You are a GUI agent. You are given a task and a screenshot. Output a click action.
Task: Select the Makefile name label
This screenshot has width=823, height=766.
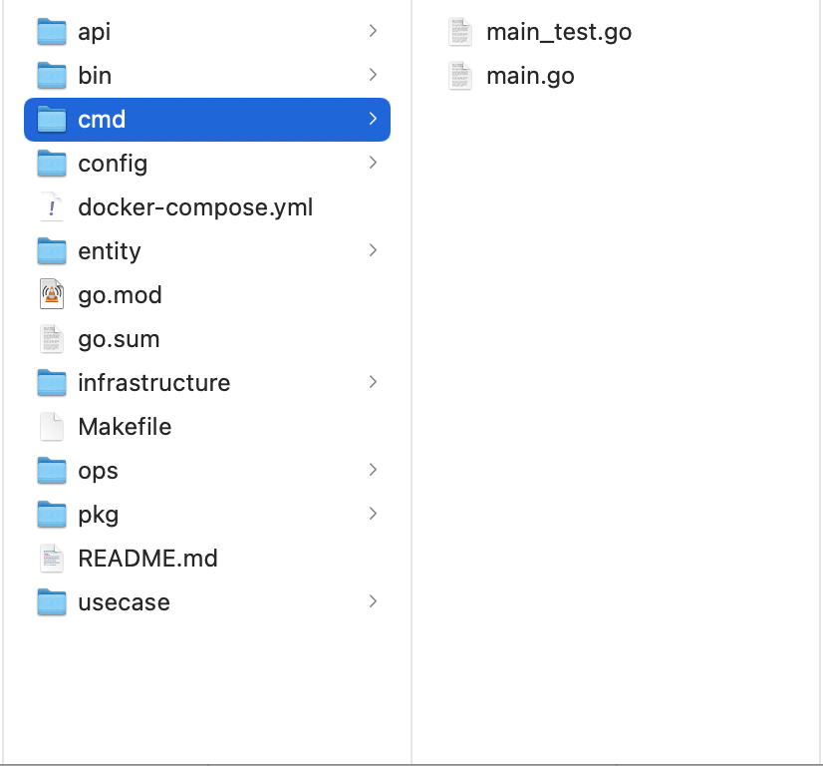click(x=125, y=427)
